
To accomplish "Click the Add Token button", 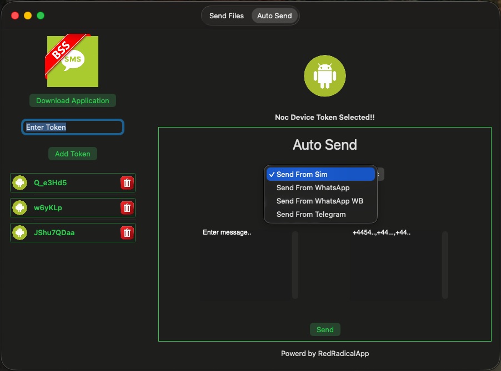I will click(73, 154).
